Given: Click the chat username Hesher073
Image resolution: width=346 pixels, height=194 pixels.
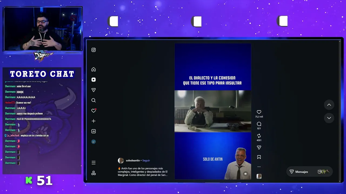Looking at the screenshot, I should [10, 103].
